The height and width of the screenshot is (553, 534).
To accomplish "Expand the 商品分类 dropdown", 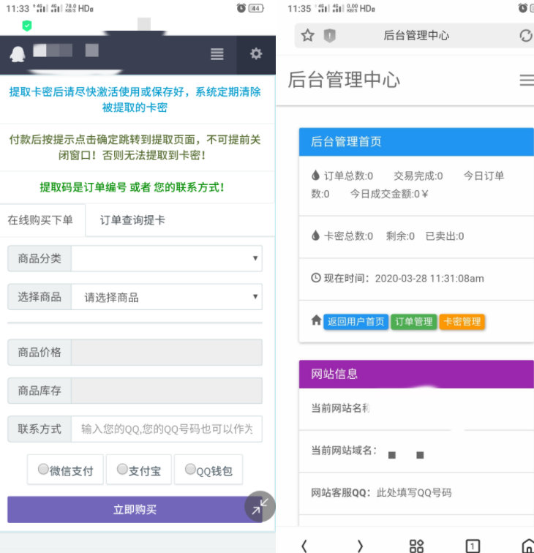I will tap(167, 258).
